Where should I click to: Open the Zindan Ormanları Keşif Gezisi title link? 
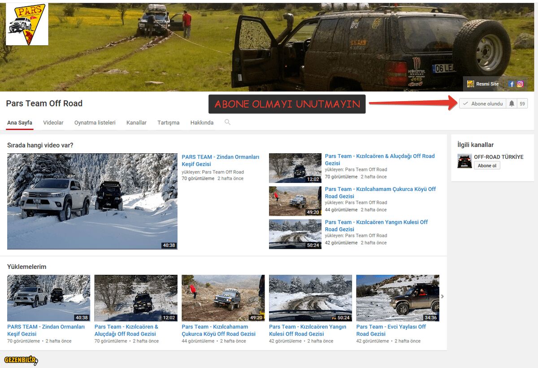pos(220,160)
